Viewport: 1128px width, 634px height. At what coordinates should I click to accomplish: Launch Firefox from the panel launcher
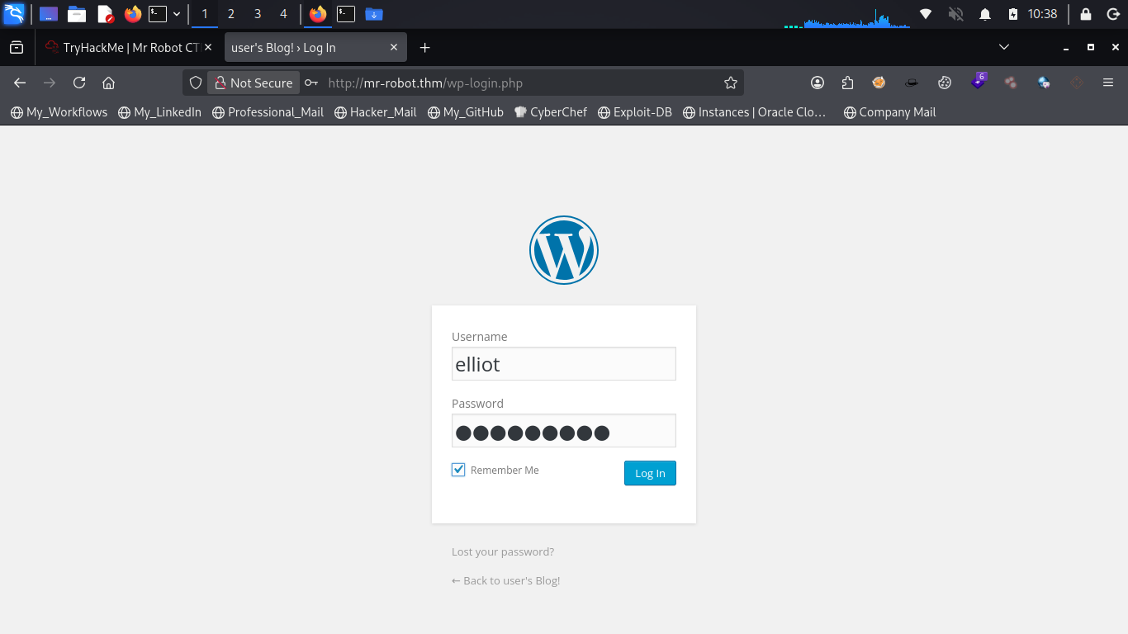132,14
